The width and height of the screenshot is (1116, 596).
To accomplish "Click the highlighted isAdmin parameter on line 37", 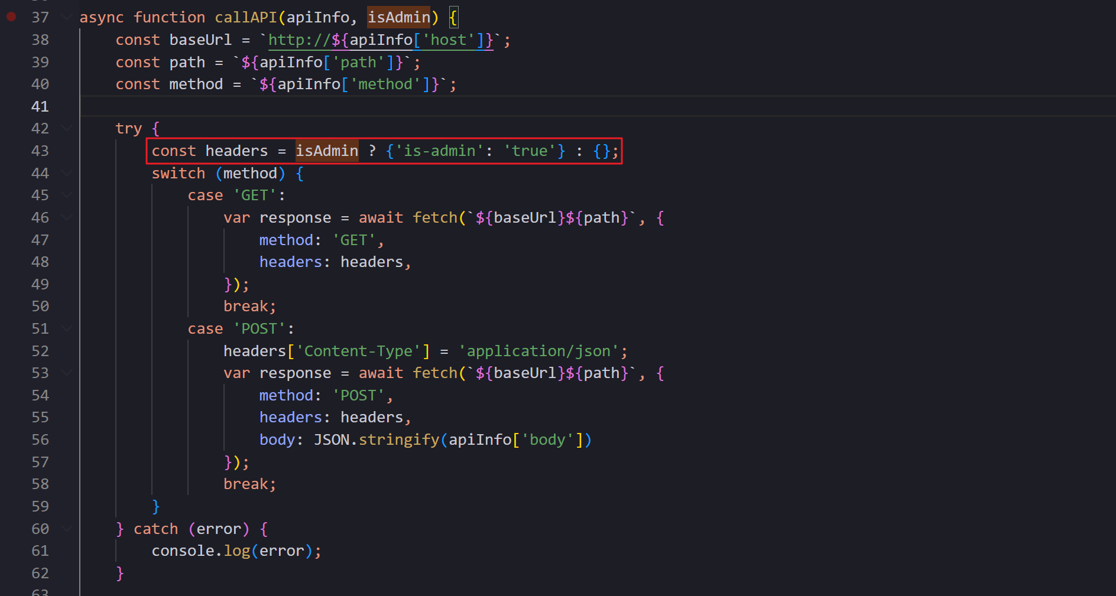I will click(x=399, y=18).
